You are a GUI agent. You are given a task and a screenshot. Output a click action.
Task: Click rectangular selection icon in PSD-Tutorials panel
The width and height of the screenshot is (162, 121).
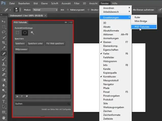coord(17,33)
